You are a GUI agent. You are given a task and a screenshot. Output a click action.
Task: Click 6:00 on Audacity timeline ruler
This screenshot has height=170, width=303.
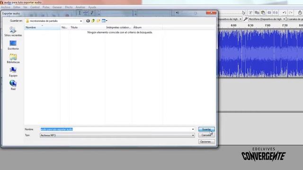(x=233, y=25)
